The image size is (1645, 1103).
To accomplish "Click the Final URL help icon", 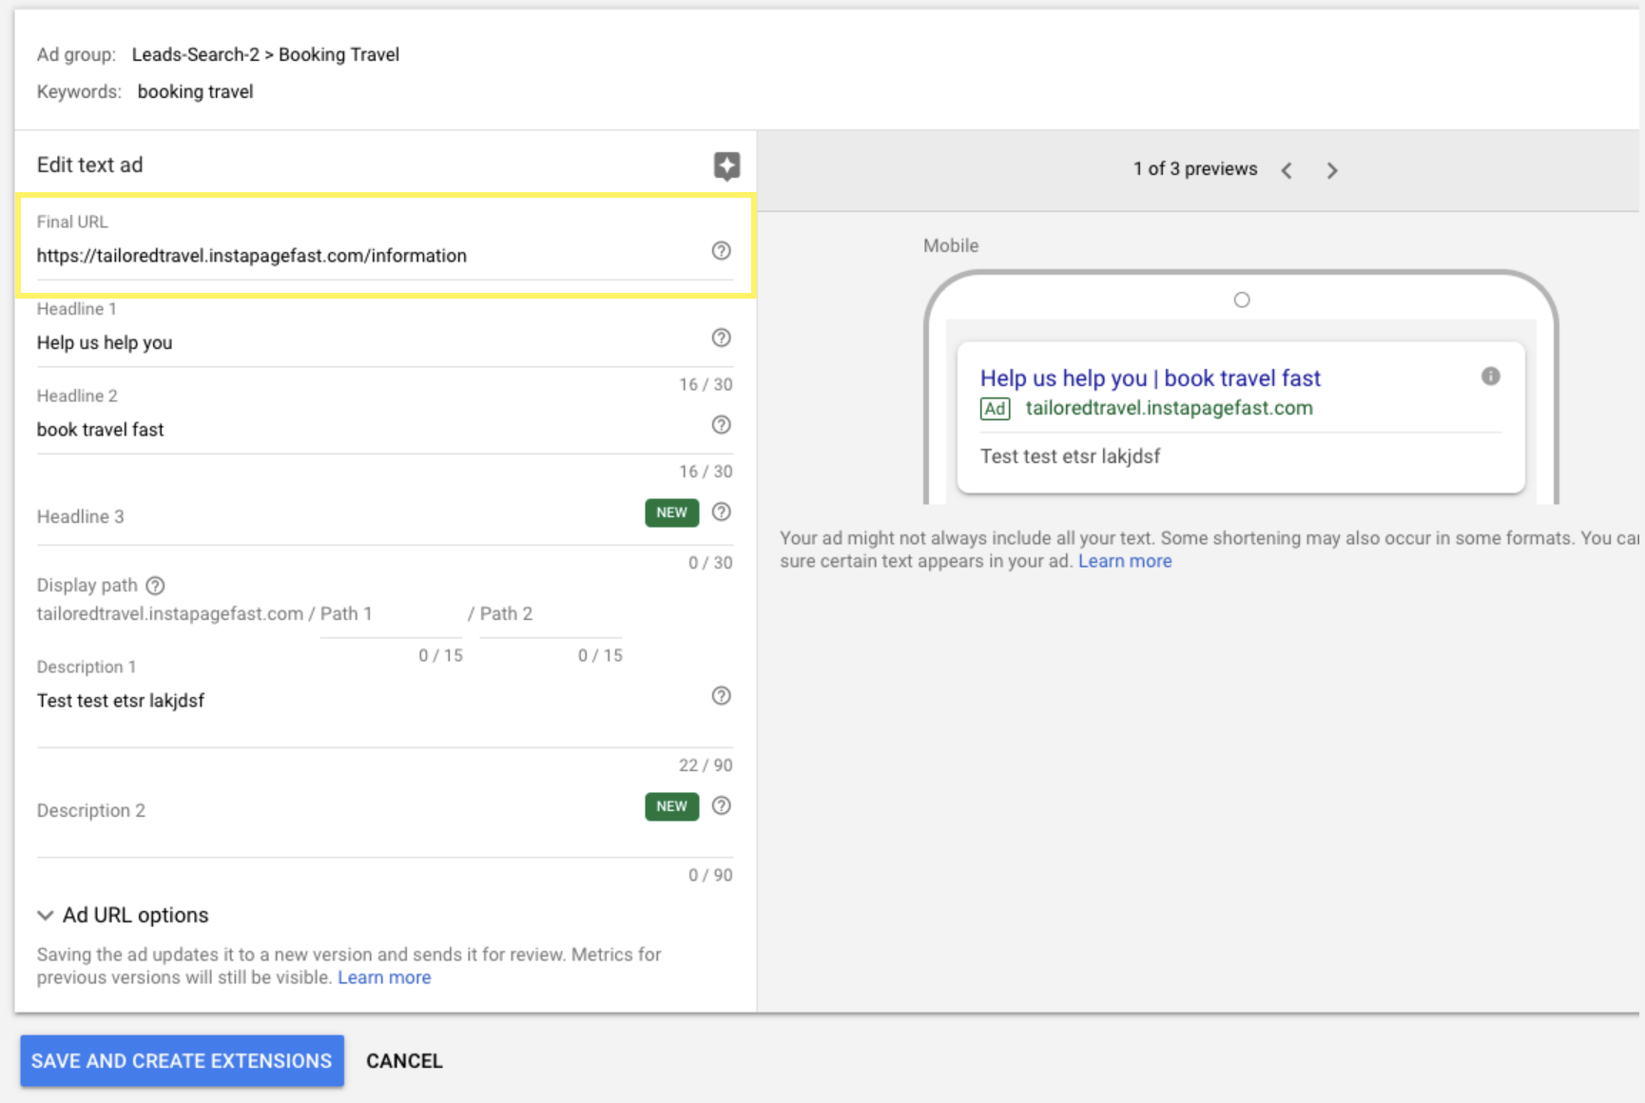I will click(721, 251).
